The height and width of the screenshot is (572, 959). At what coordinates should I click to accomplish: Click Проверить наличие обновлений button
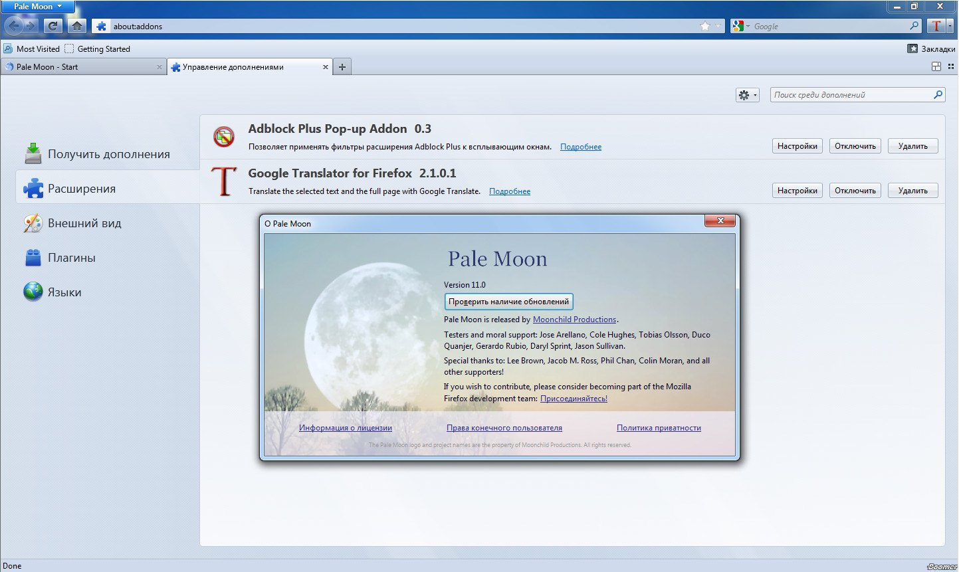[508, 302]
